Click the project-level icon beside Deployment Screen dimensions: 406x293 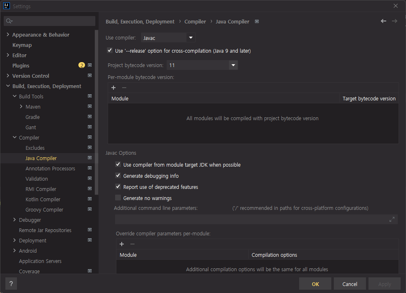90,240
